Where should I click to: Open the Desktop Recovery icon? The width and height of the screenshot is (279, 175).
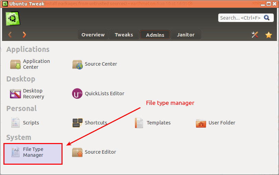[x=16, y=94]
